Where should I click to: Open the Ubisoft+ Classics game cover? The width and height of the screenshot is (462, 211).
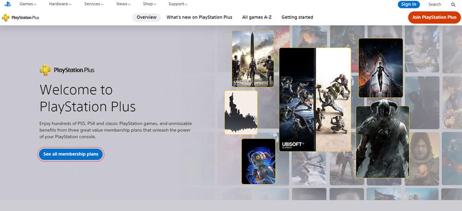[315, 99]
